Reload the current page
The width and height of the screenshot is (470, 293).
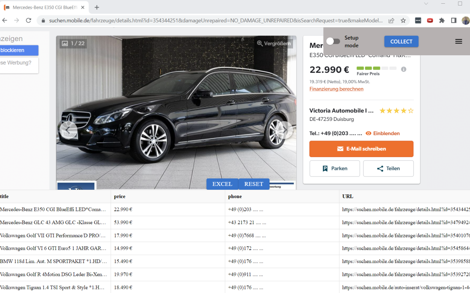pos(29,21)
